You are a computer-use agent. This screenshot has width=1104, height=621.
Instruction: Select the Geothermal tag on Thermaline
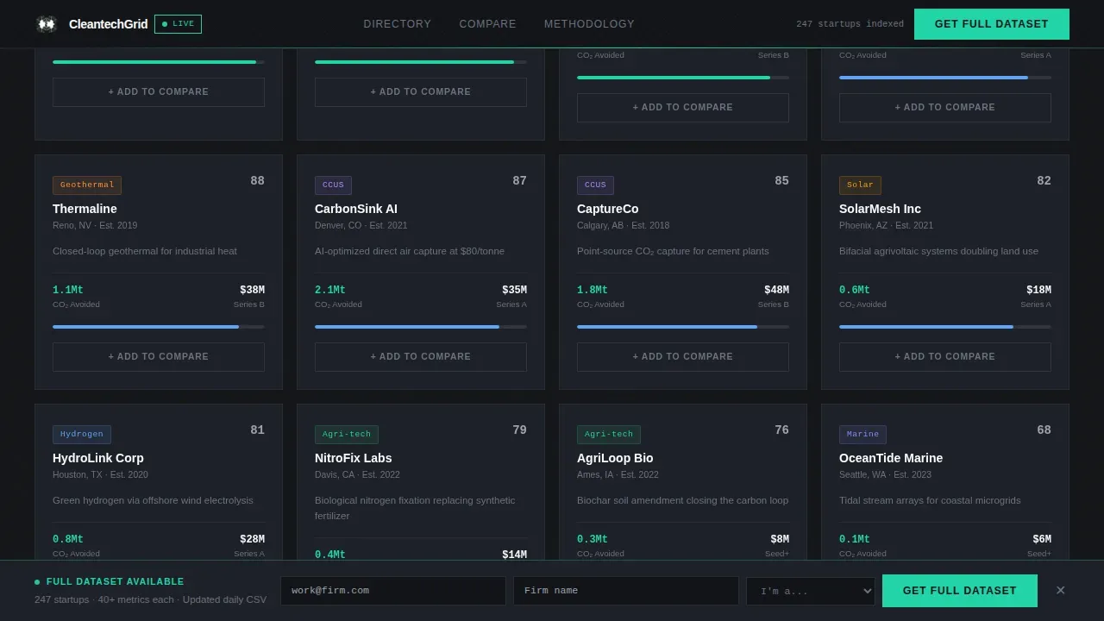point(87,185)
